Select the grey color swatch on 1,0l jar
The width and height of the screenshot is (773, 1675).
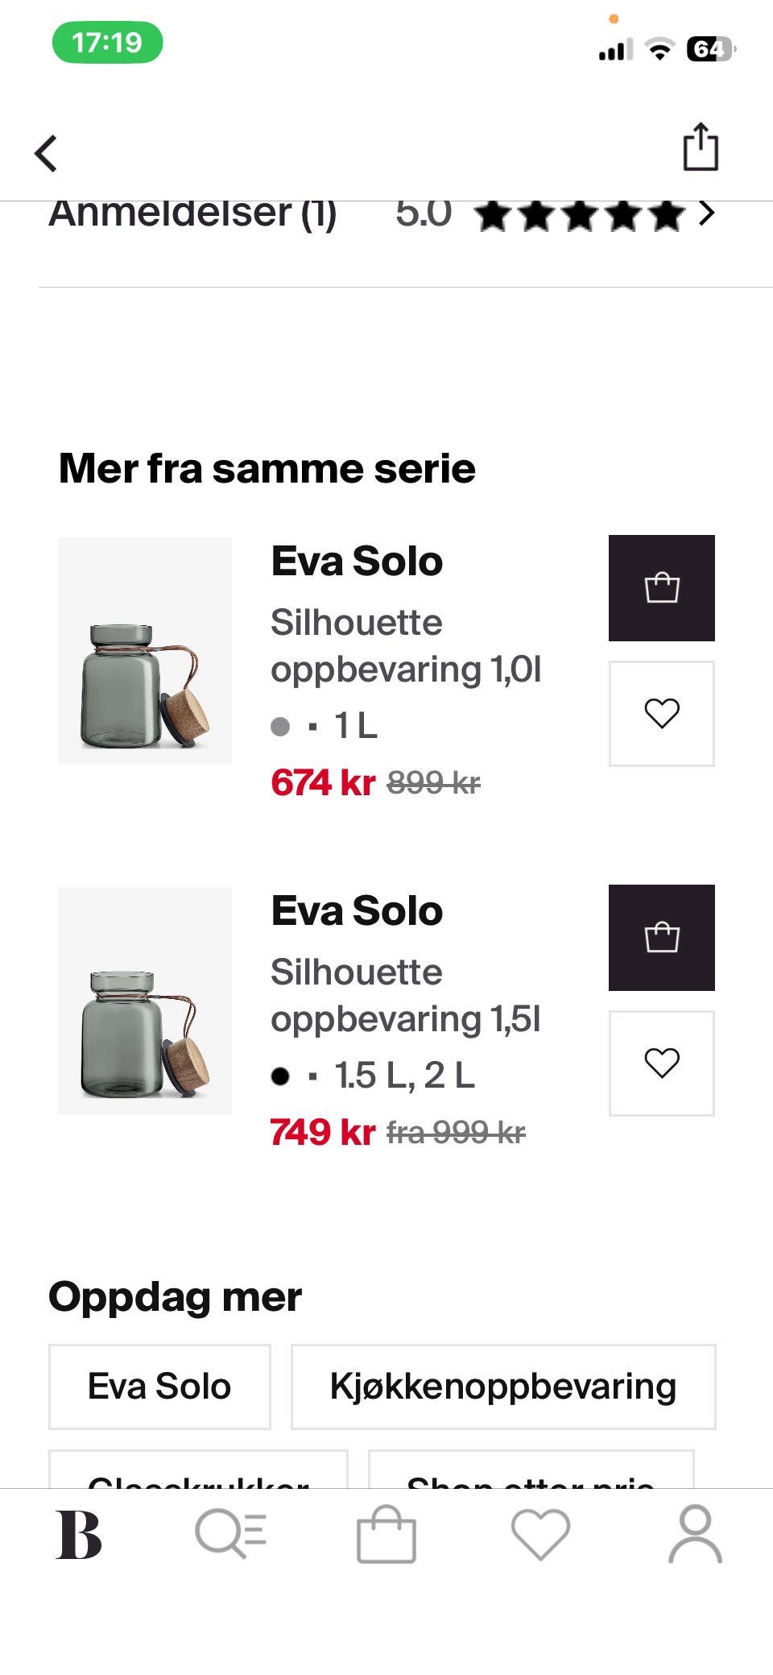[280, 725]
